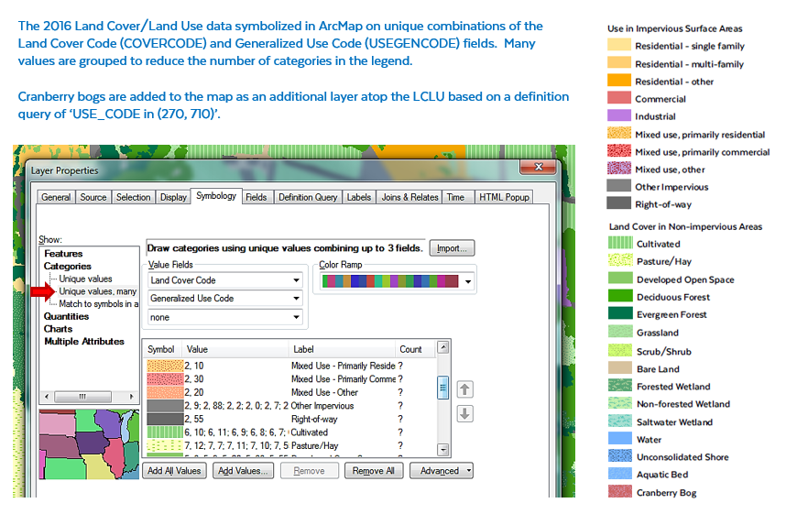The image size is (786, 514).
Task: Click the Mixed Use - Primarily Residential symbol
Action: pos(165,366)
